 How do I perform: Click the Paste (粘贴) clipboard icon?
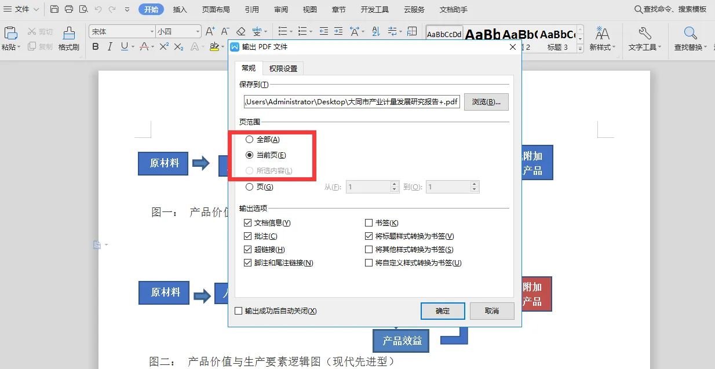click(10, 33)
